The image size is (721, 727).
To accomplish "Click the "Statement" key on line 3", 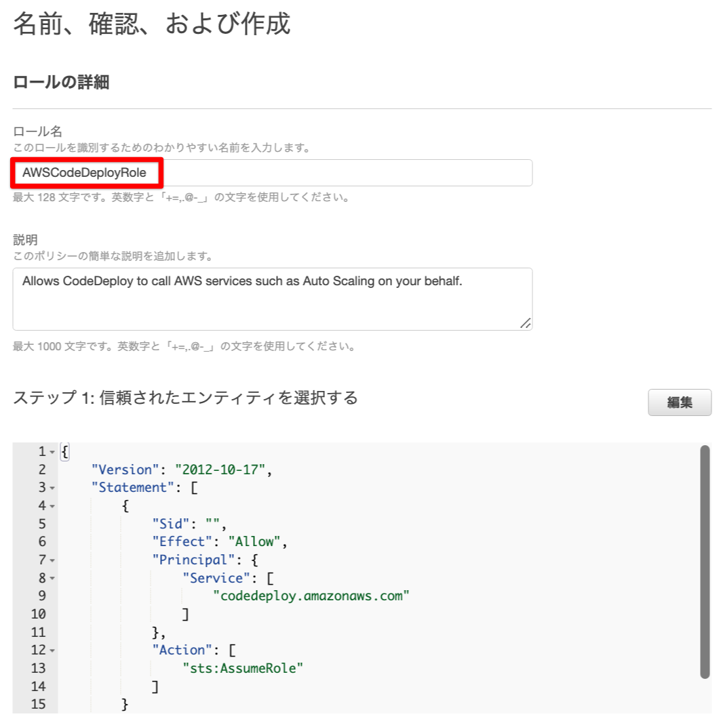I will coord(133,487).
